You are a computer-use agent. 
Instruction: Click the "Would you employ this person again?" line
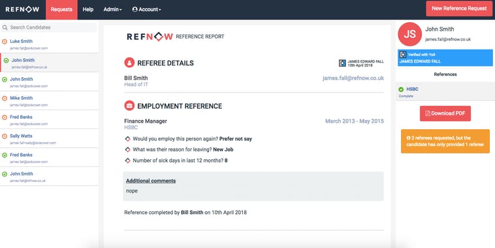point(192,139)
